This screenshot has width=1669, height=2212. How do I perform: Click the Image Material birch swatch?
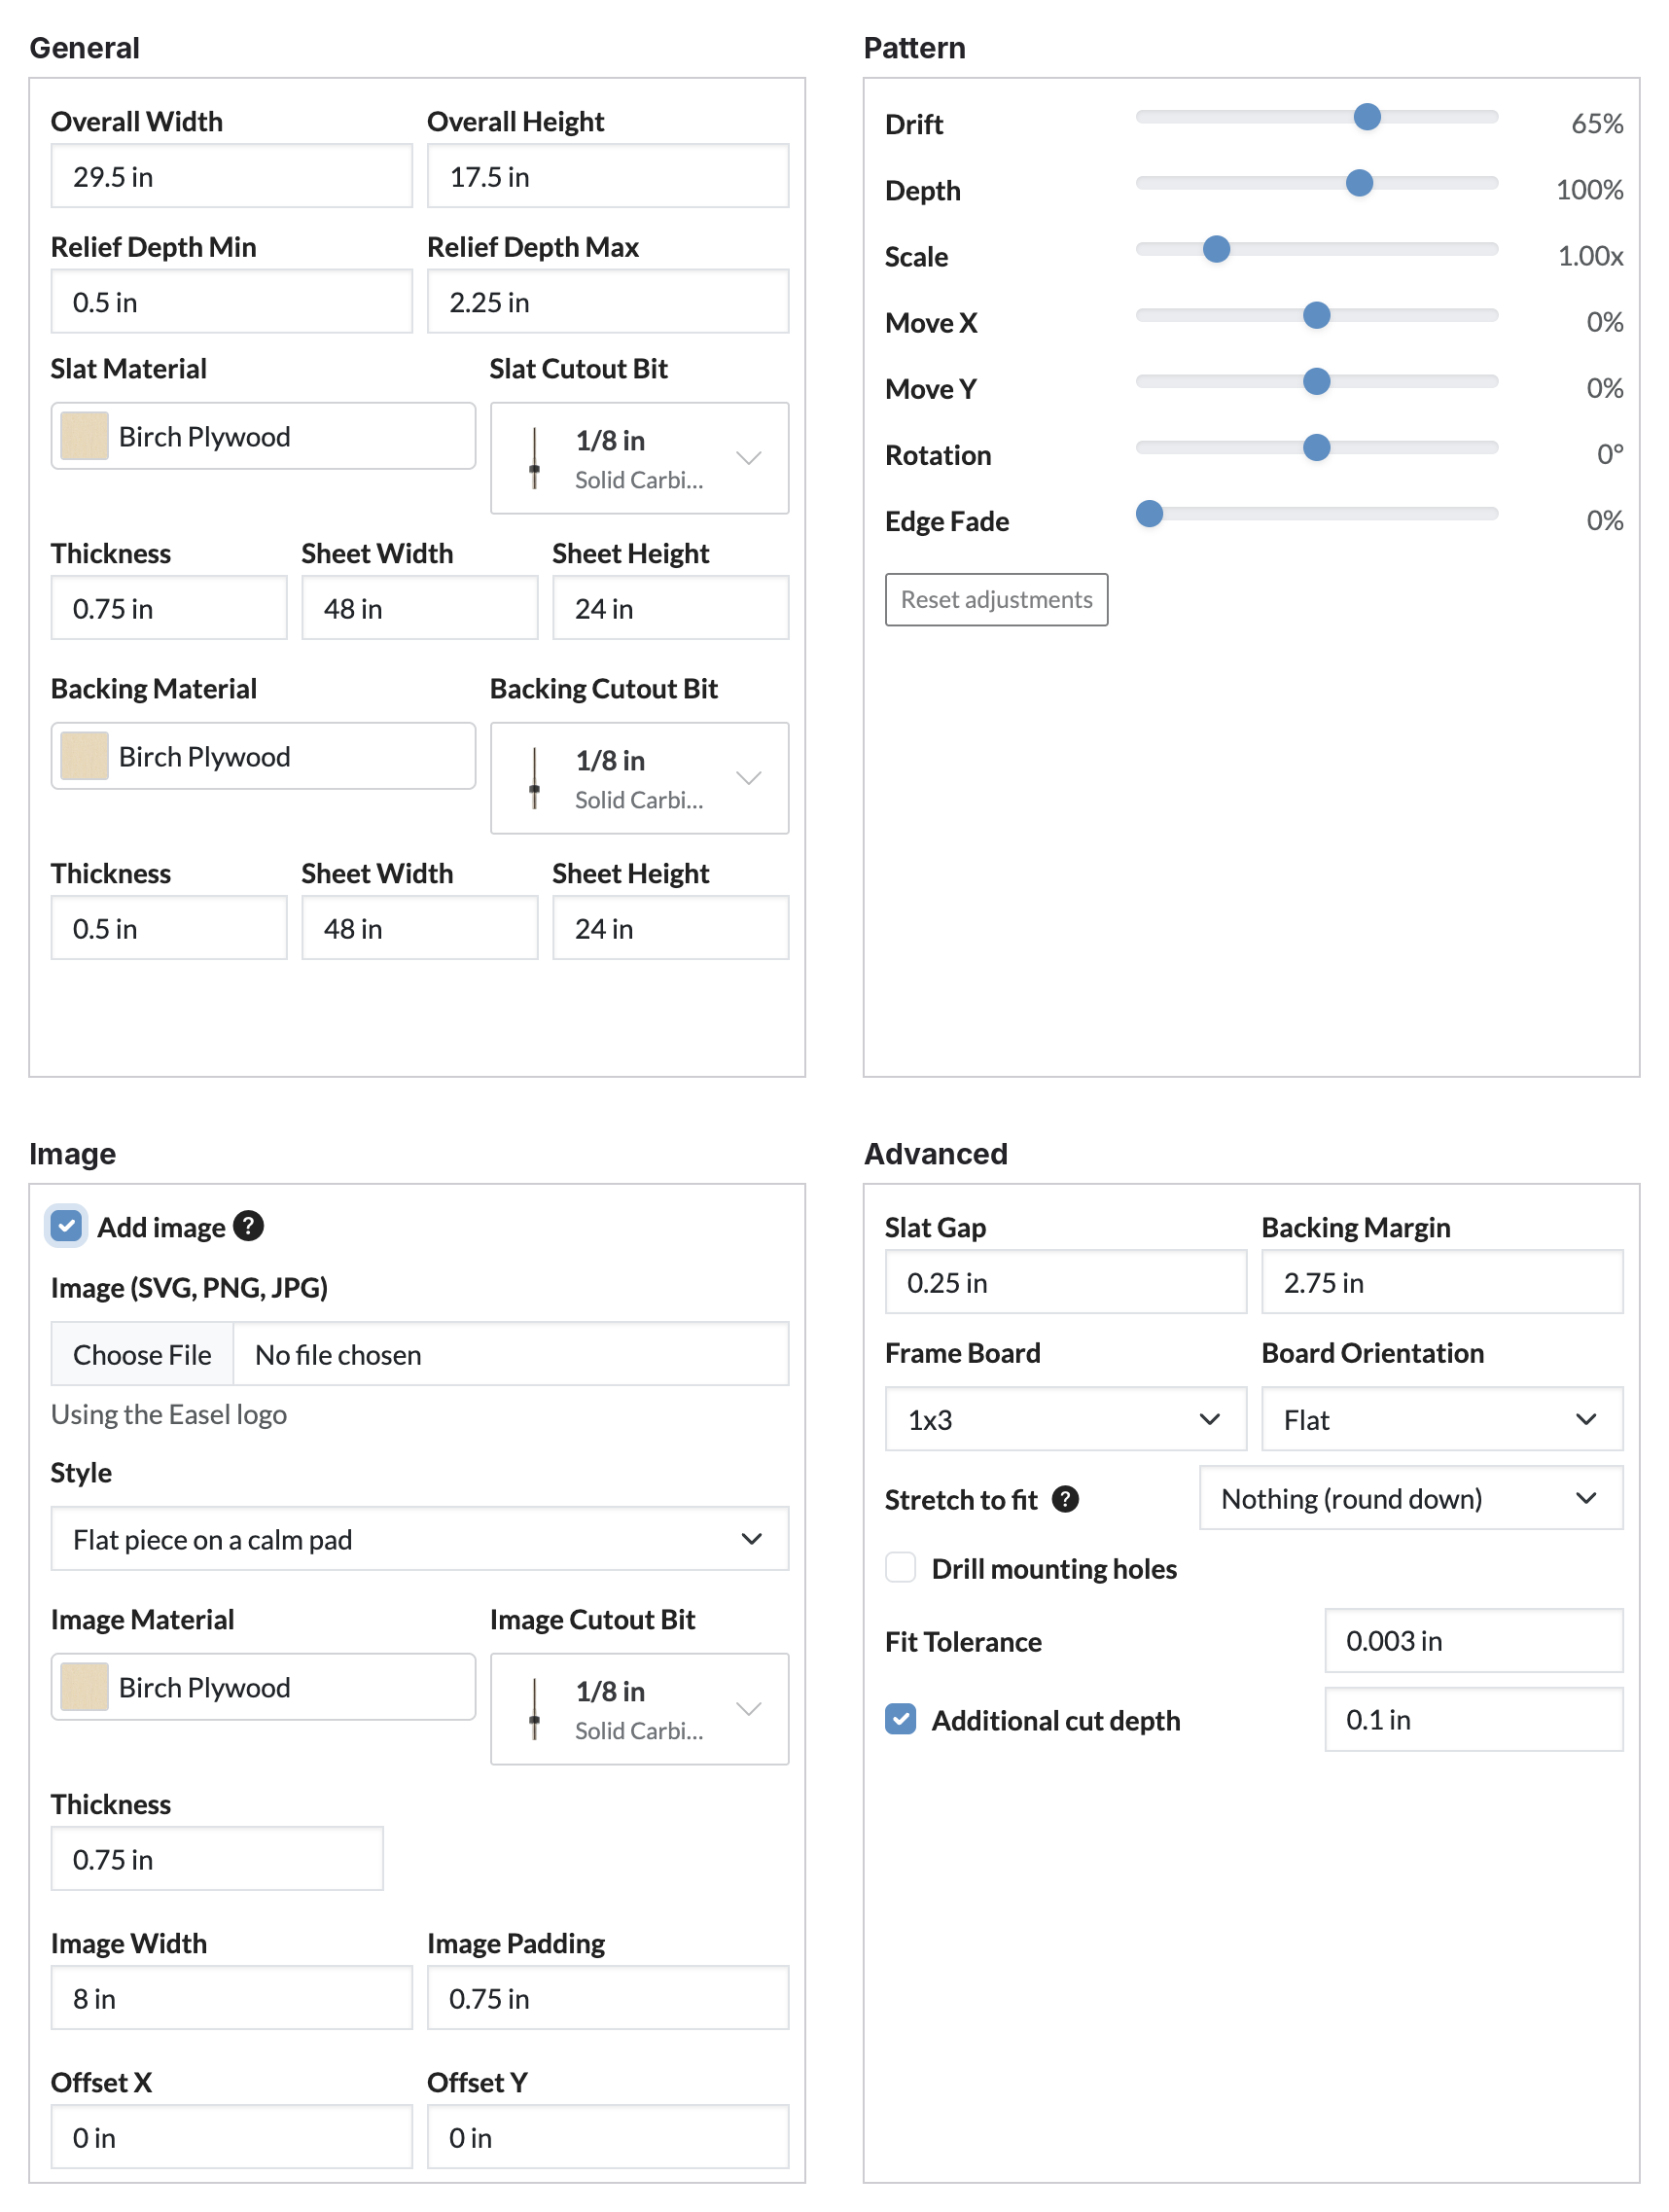click(x=84, y=1687)
